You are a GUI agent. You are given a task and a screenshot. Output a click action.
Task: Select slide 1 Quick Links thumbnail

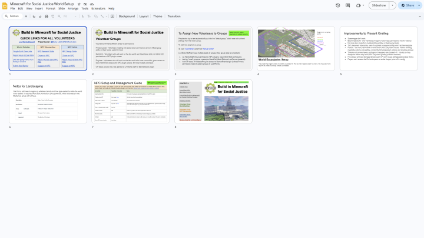[x=48, y=49]
